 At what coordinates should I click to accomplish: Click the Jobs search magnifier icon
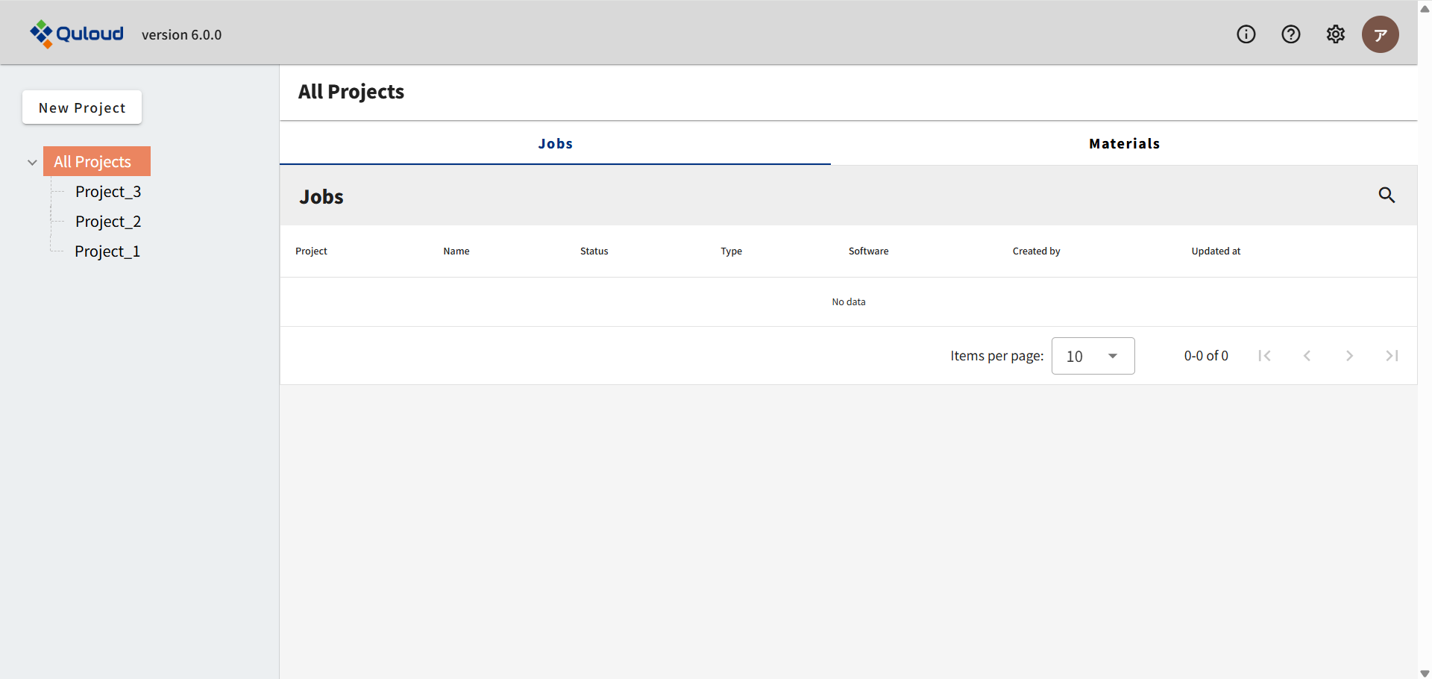[1386, 195]
